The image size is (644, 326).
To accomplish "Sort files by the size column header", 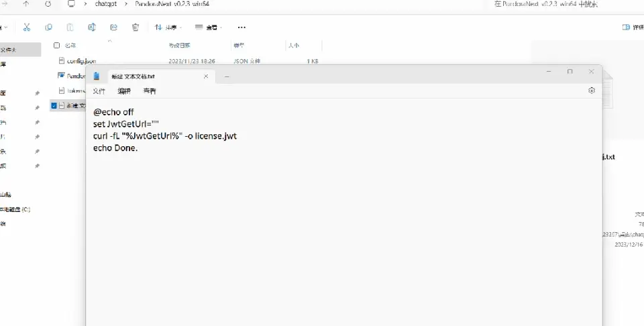I will coord(293,46).
